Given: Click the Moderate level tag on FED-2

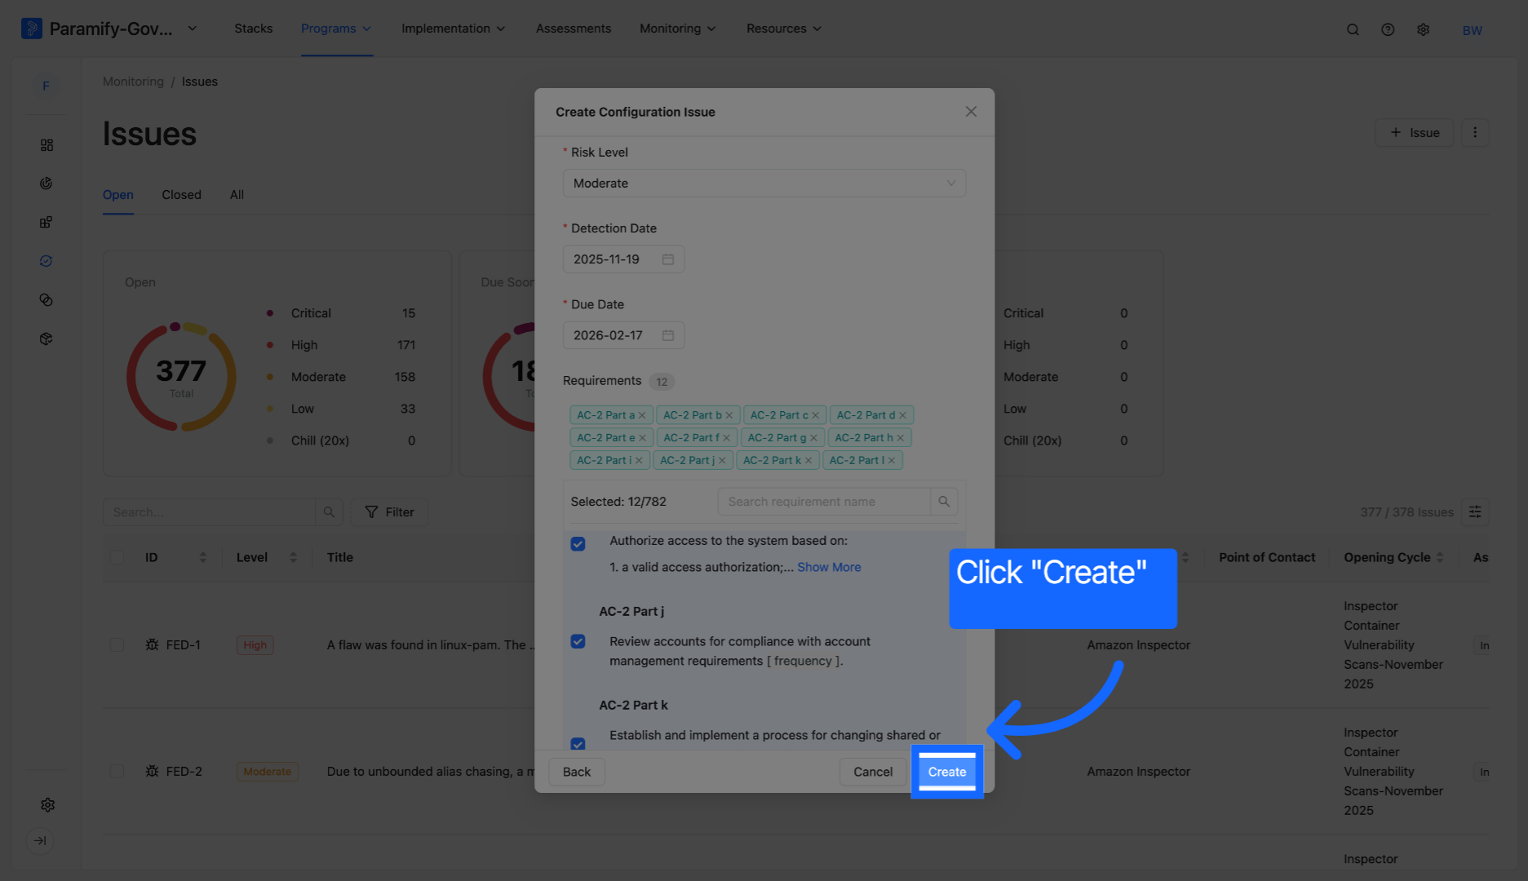Looking at the screenshot, I should (268, 772).
